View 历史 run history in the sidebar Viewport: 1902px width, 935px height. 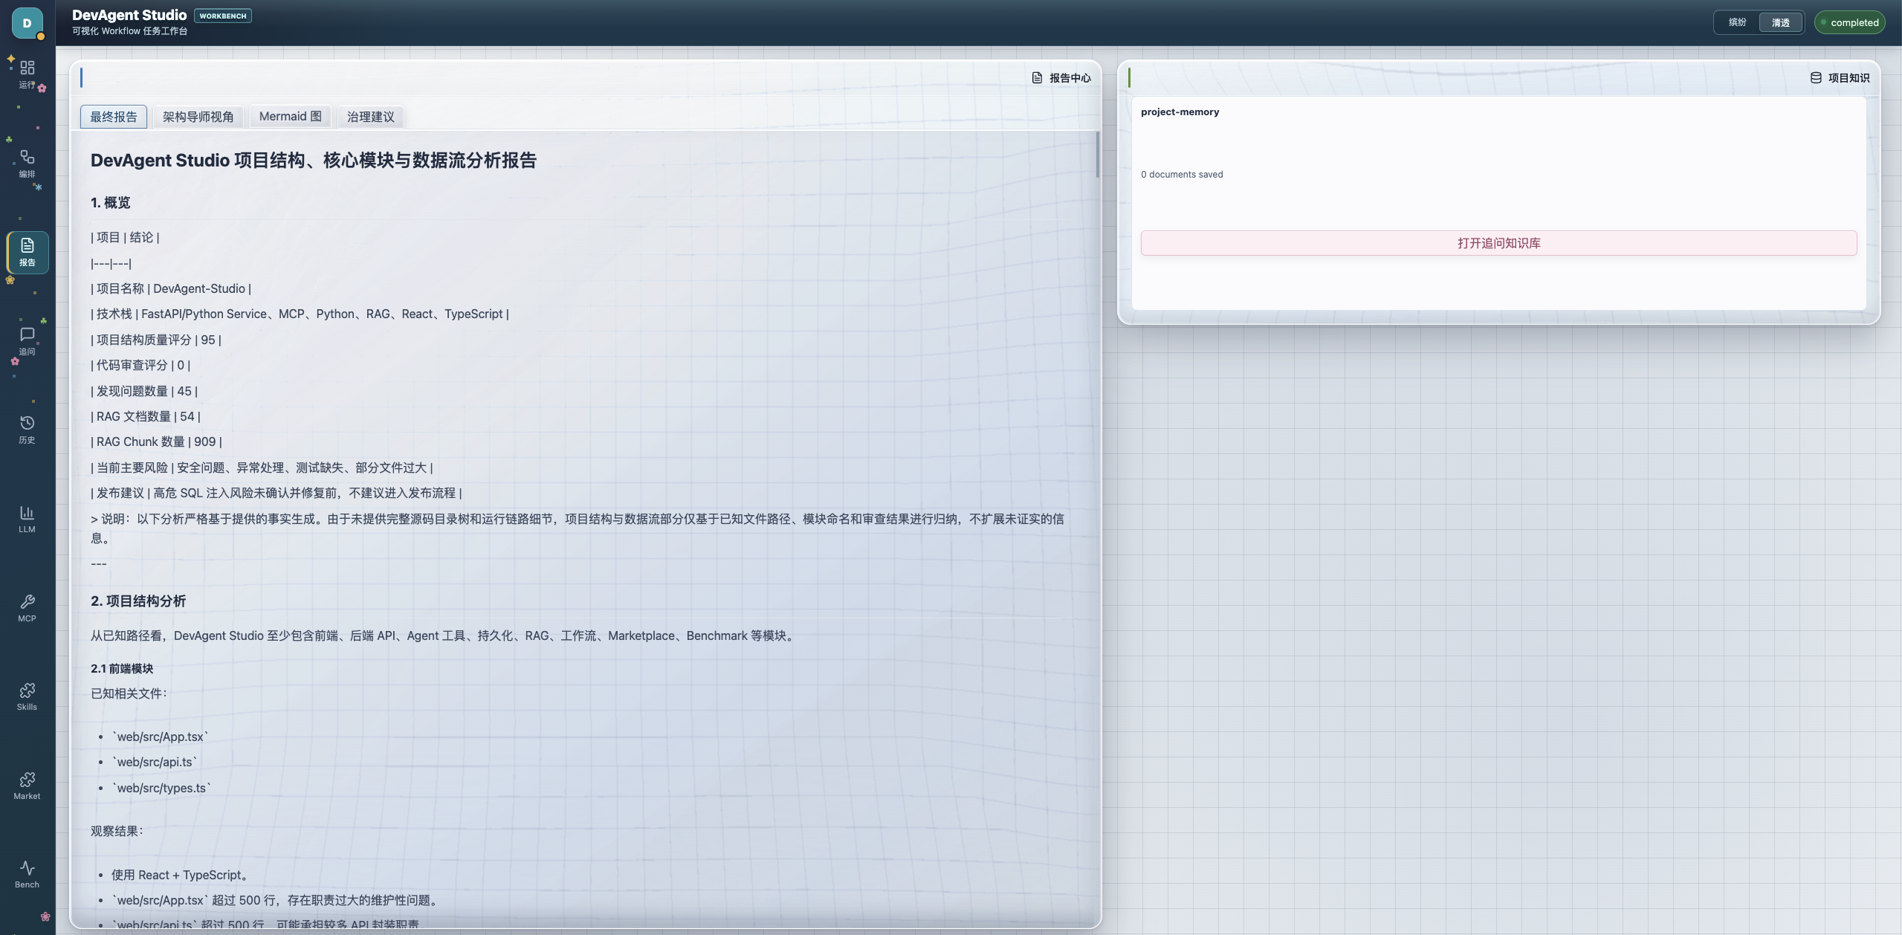pos(28,430)
